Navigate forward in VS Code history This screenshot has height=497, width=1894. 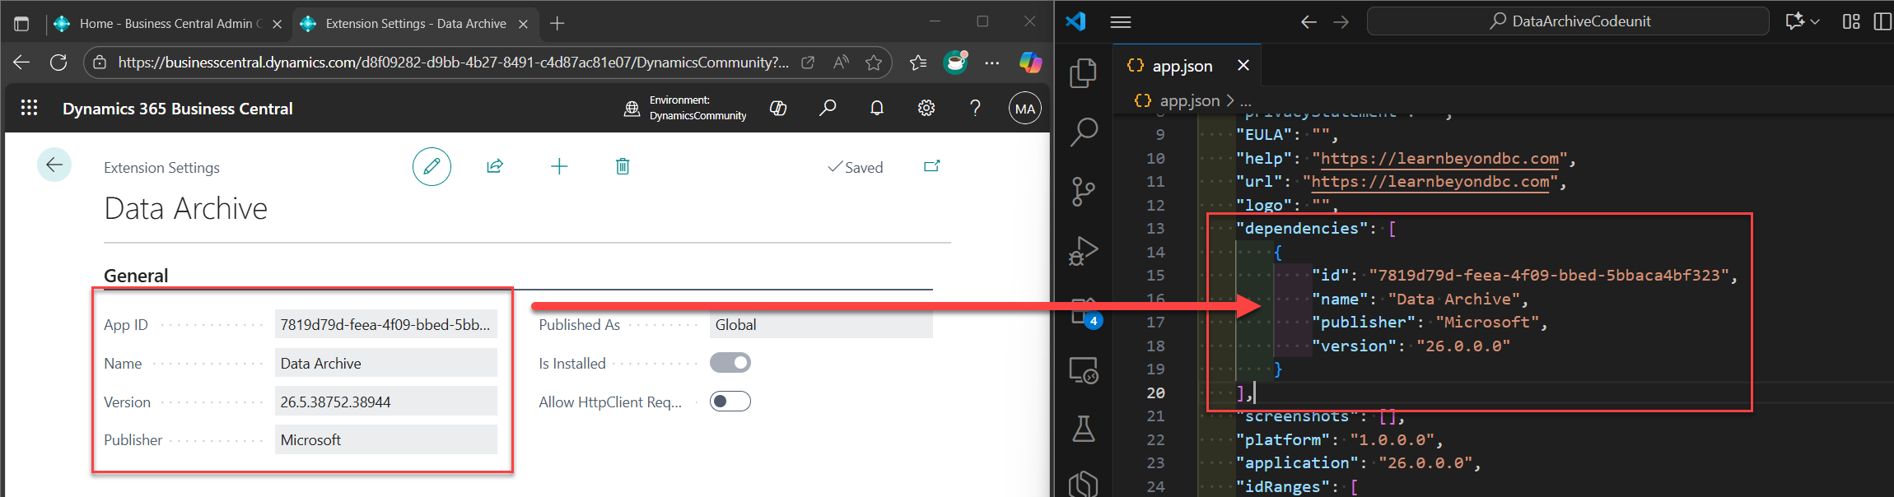pyautogui.click(x=1341, y=22)
